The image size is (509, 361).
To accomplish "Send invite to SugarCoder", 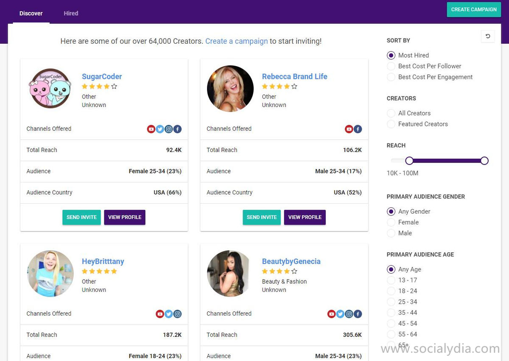I will [x=81, y=217].
